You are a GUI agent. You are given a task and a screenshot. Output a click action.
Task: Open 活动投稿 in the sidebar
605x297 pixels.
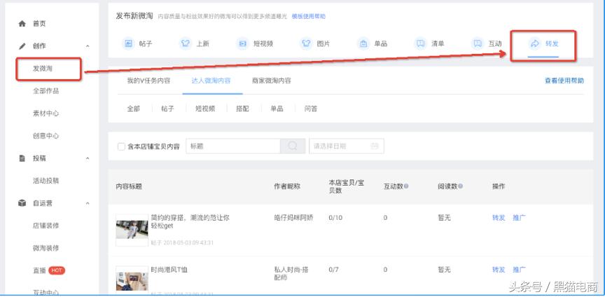[x=46, y=181]
